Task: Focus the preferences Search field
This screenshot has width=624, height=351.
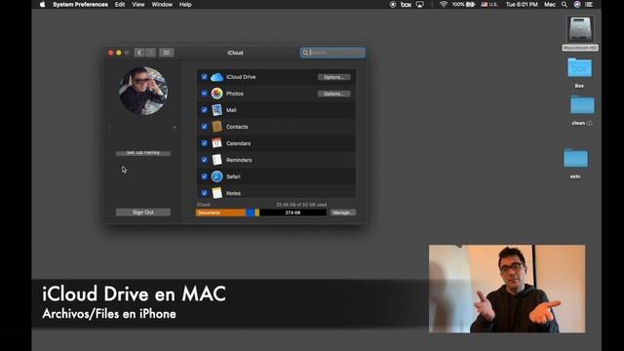Action: [x=332, y=53]
